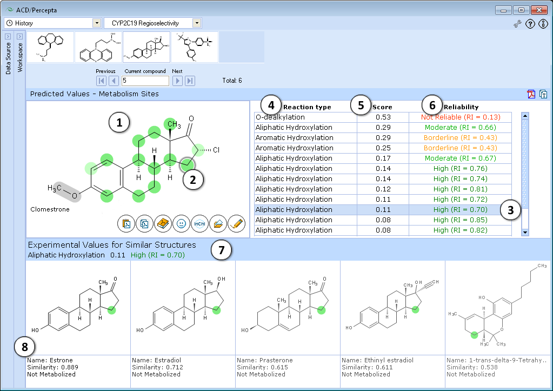
Task: Click the Total: 6 label
Action: click(232, 81)
